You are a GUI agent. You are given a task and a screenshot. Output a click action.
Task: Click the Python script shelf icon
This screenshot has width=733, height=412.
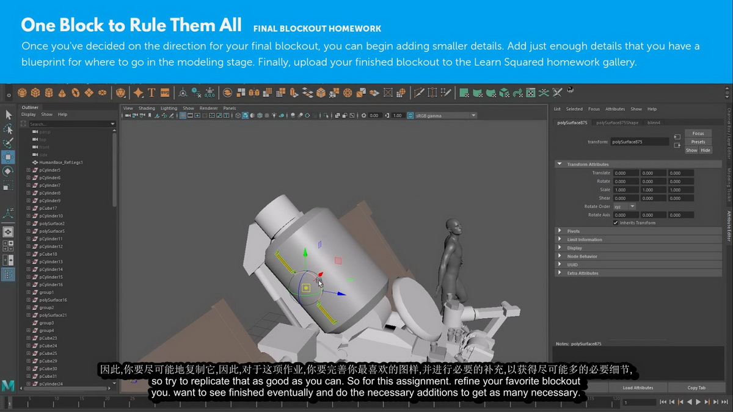pyautogui.click(x=569, y=90)
